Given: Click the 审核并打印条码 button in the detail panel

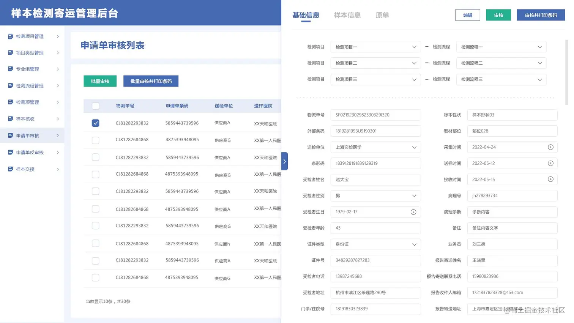Looking at the screenshot, I should (x=541, y=15).
